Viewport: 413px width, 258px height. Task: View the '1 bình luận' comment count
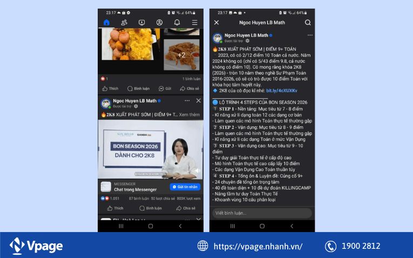(x=191, y=79)
